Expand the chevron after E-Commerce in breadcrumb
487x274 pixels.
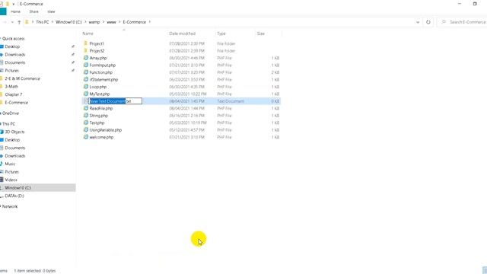pyautogui.click(x=150, y=22)
